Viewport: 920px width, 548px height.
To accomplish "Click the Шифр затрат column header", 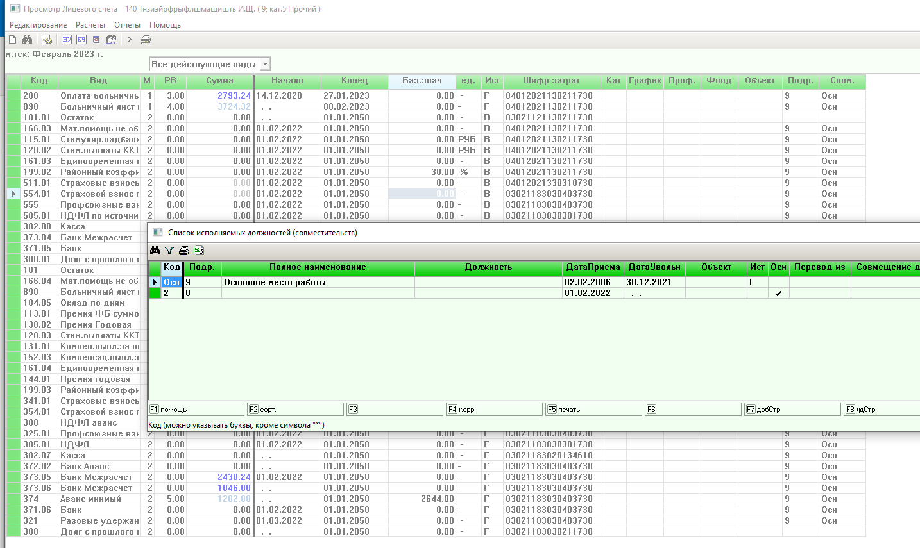I will (552, 81).
